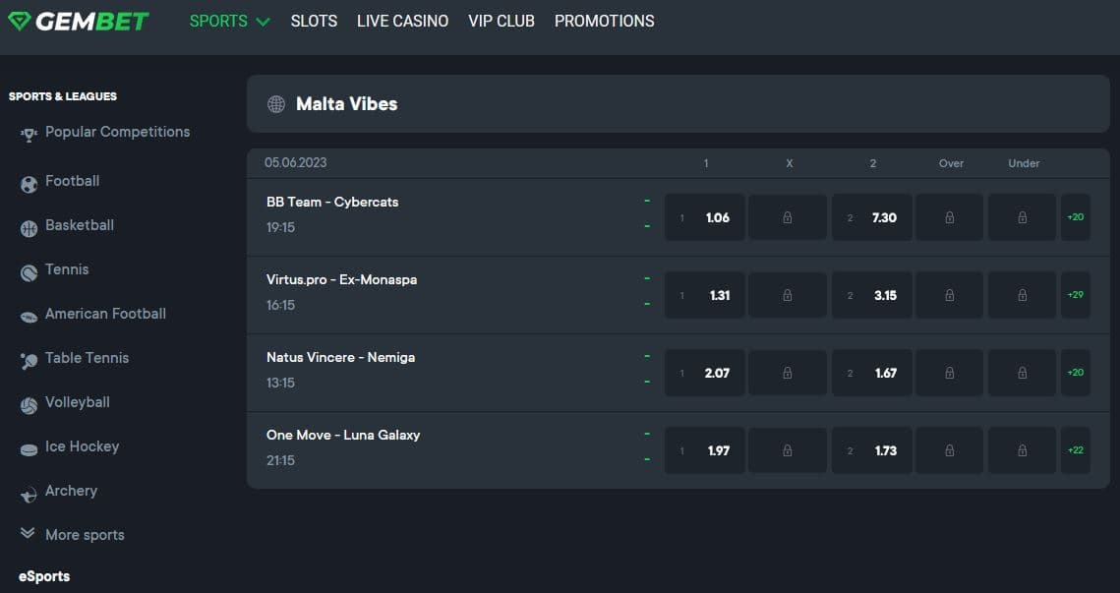
Task: Expand the SPORTS dropdown chevron
Action: point(262,21)
